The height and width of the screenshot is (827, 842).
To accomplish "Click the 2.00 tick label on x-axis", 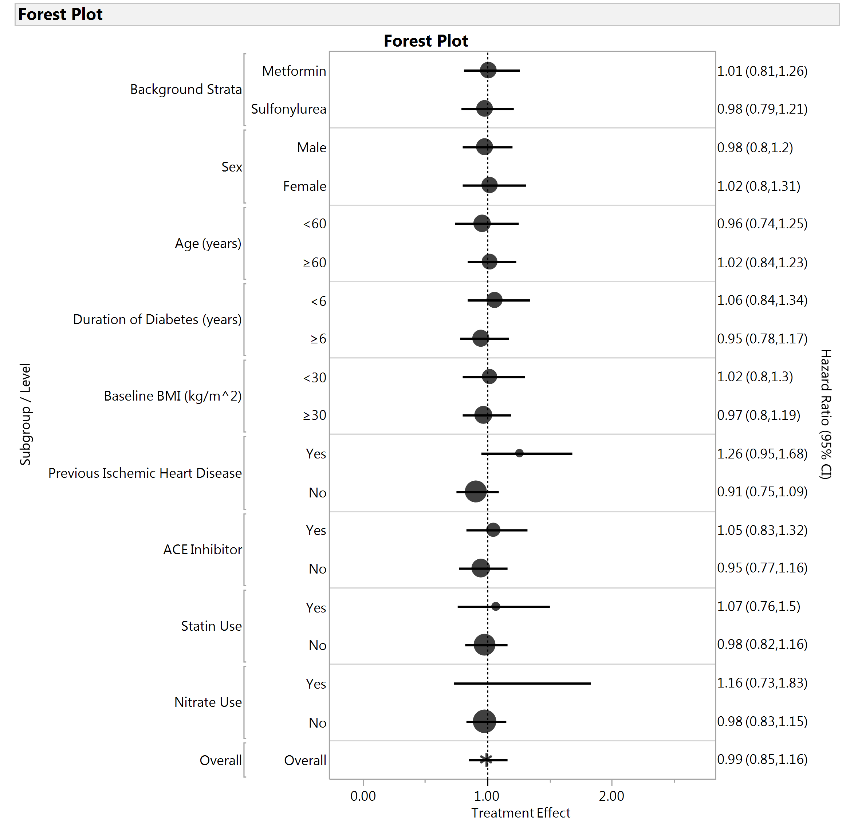I will tap(611, 796).
